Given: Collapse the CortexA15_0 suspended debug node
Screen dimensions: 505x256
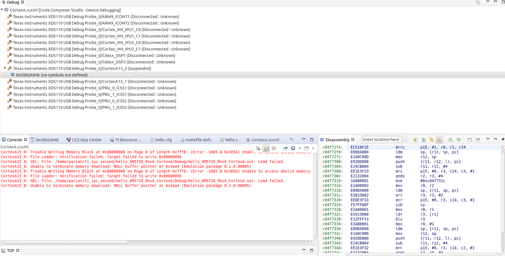Looking at the screenshot, I should (x=5, y=68).
